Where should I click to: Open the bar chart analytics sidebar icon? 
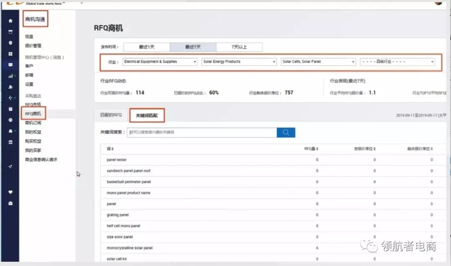(x=10, y=76)
